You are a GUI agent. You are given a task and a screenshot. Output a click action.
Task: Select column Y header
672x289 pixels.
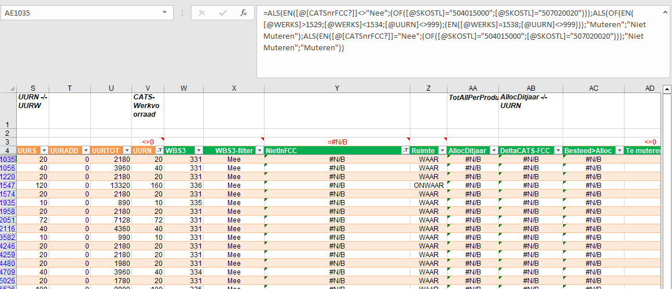[337, 88]
